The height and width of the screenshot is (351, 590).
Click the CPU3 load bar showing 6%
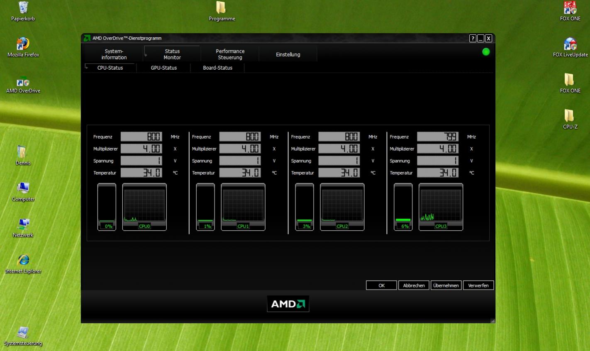pos(403,207)
